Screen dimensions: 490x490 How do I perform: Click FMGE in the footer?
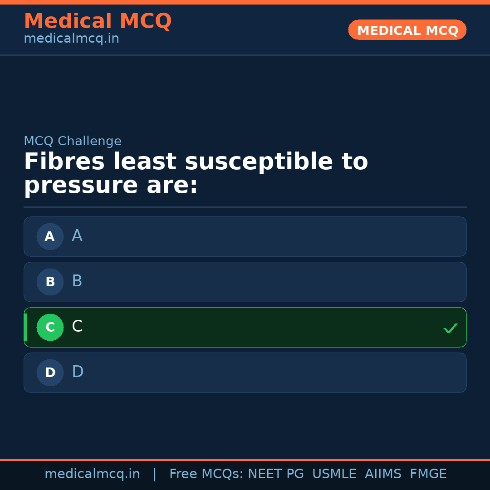pyautogui.click(x=428, y=474)
